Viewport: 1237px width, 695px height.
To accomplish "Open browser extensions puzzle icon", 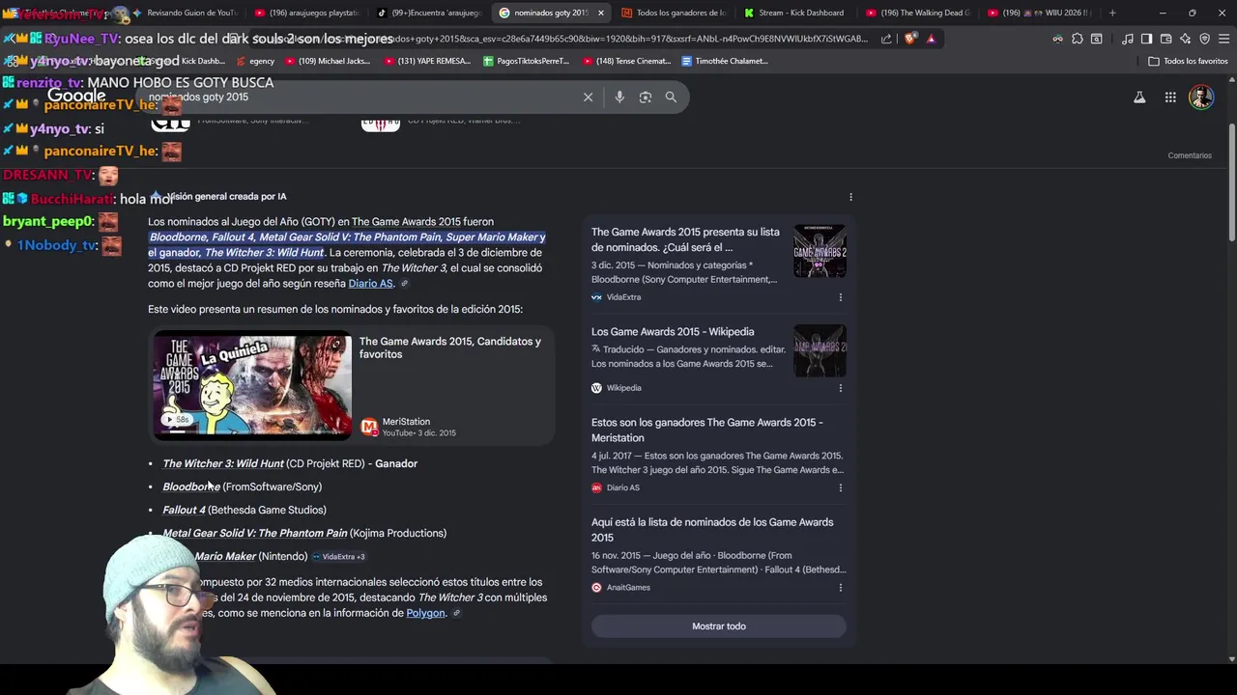I will pyautogui.click(x=1077, y=39).
